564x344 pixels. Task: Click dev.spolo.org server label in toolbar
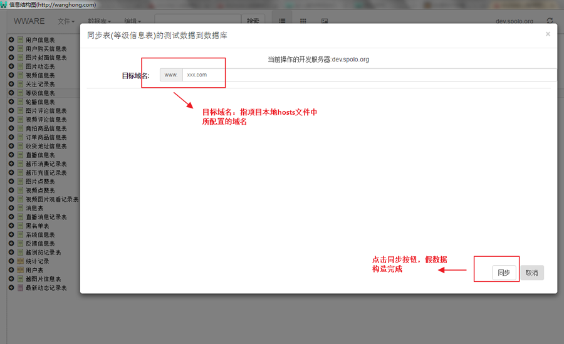(x=514, y=21)
